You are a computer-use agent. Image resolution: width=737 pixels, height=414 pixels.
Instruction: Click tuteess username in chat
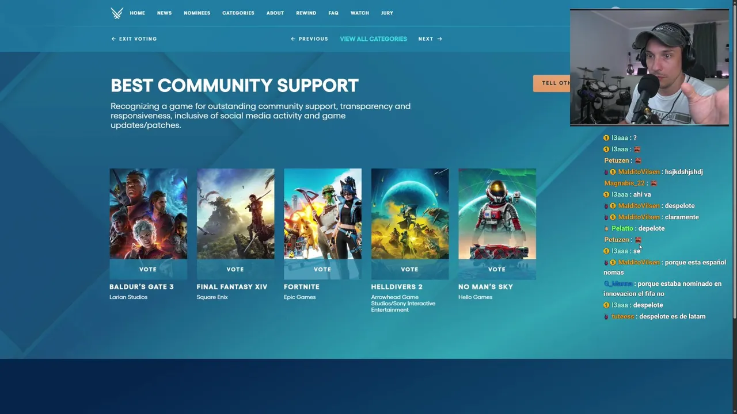(x=622, y=316)
